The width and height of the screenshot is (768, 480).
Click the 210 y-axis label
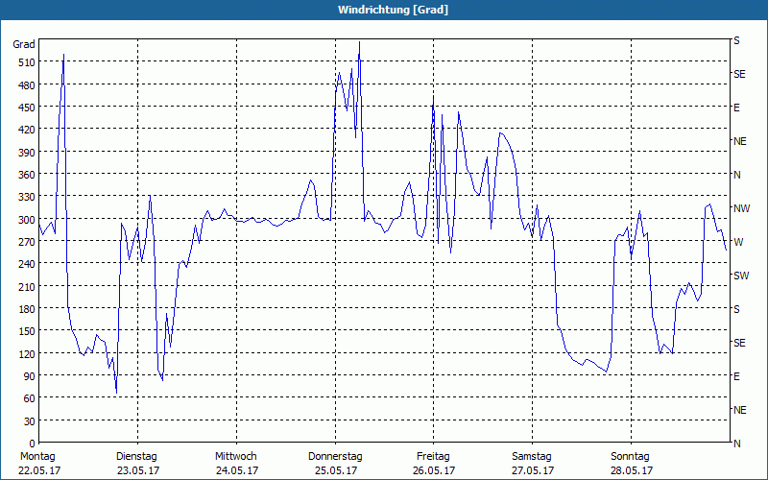pyautogui.click(x=27, y=286)
